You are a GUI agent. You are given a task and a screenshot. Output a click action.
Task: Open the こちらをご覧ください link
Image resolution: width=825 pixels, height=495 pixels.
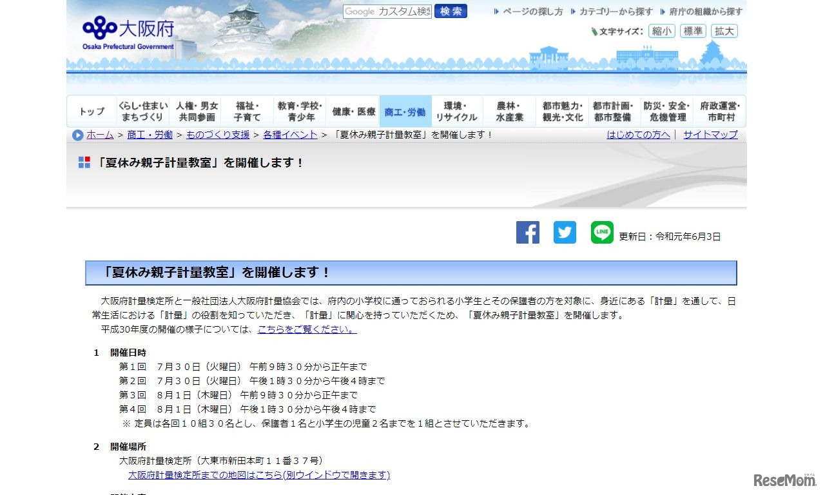307,329
